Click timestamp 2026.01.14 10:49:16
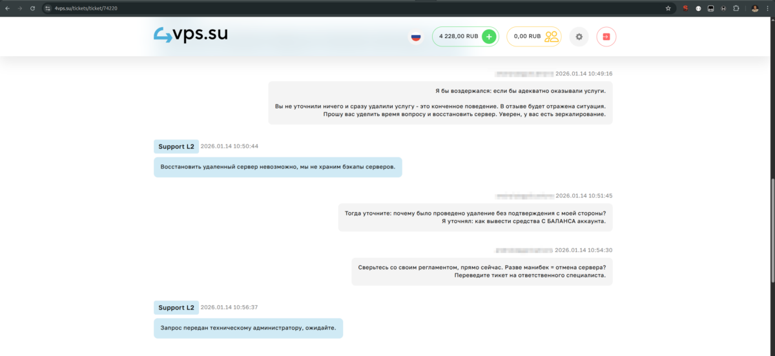The width and height of the screenshot is (775, 356). (x=584, y=74)
